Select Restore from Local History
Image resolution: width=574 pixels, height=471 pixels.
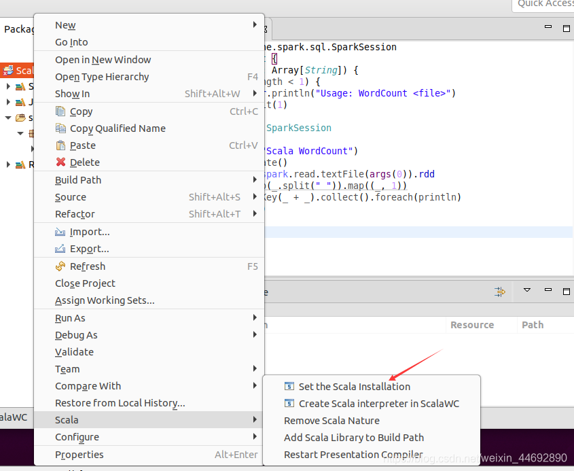tap(149, 403)
